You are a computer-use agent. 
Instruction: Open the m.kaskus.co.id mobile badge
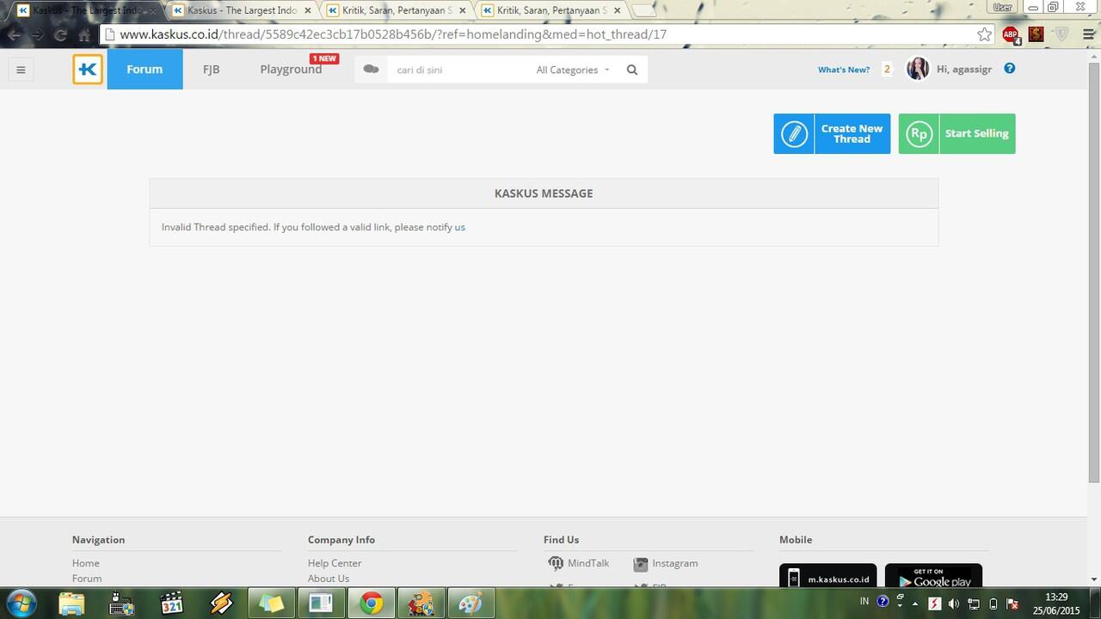[827, 576]
